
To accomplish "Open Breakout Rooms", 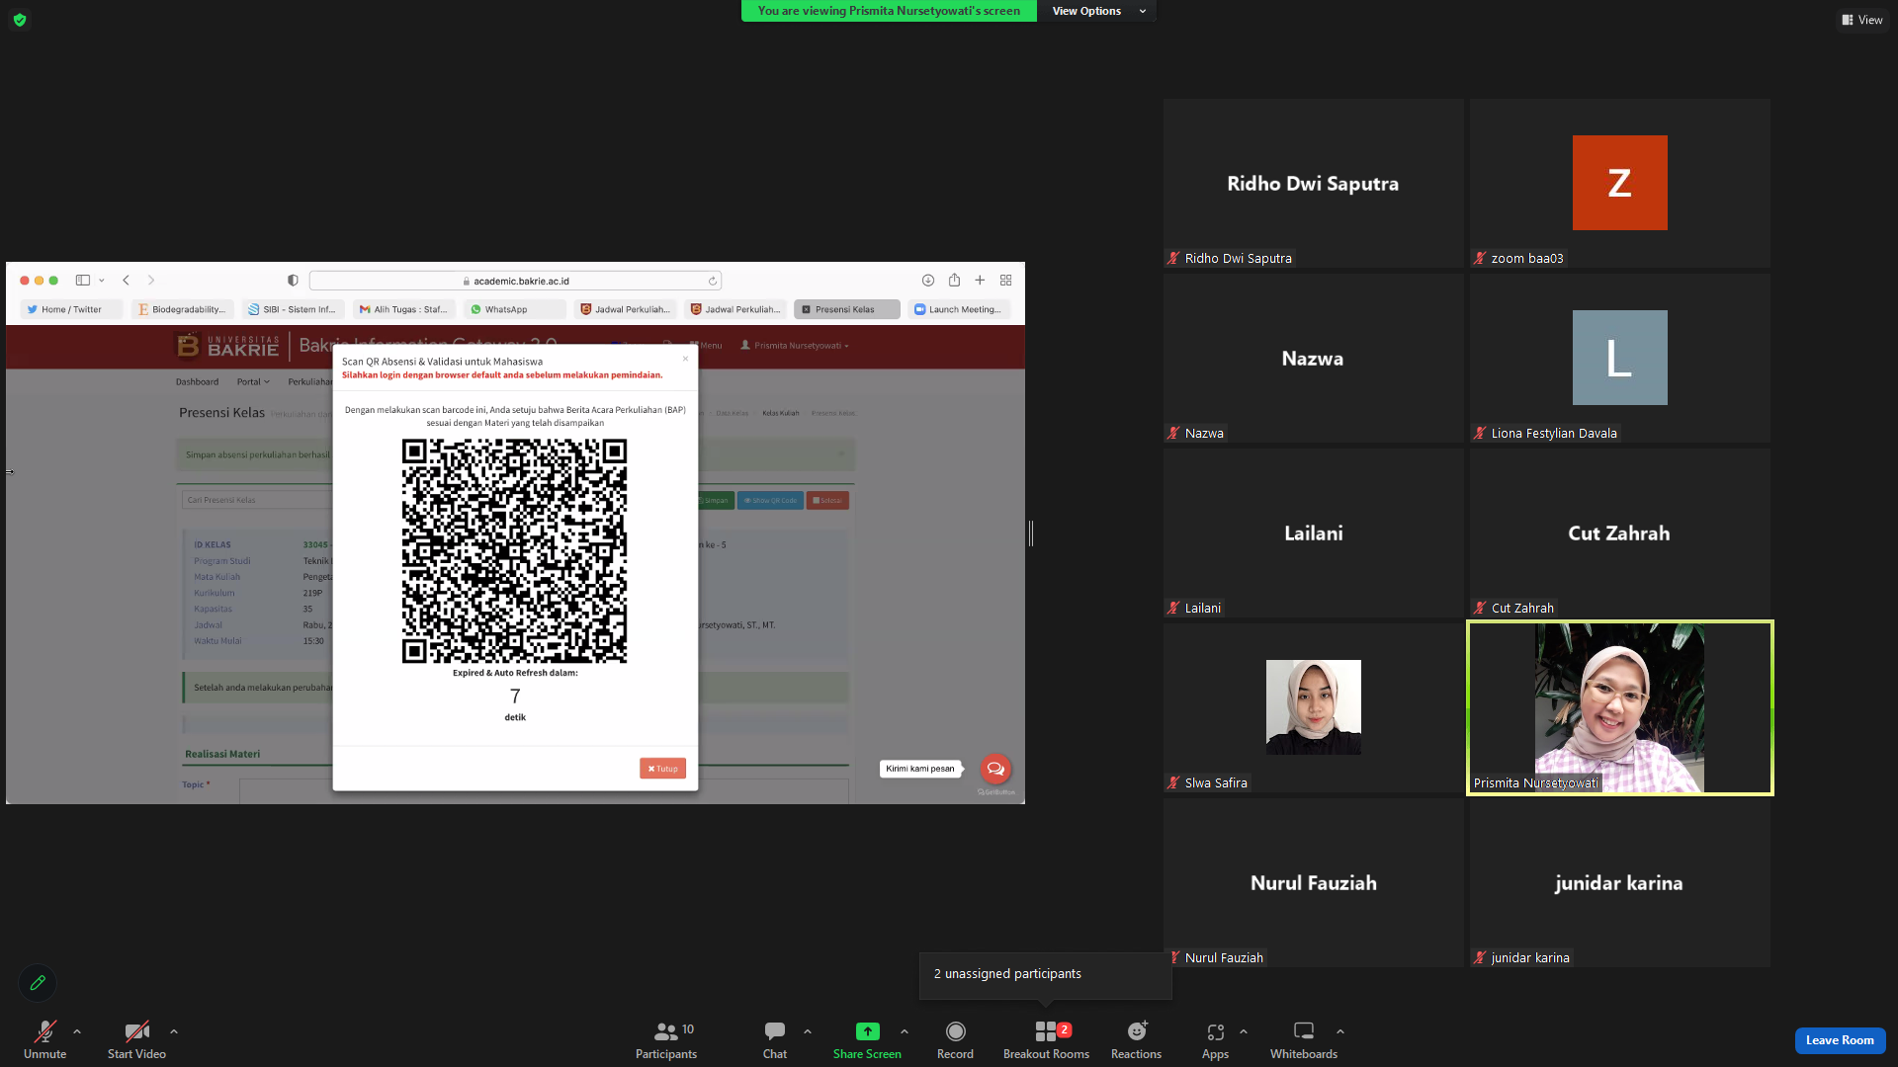I will click(1046, 1039).
